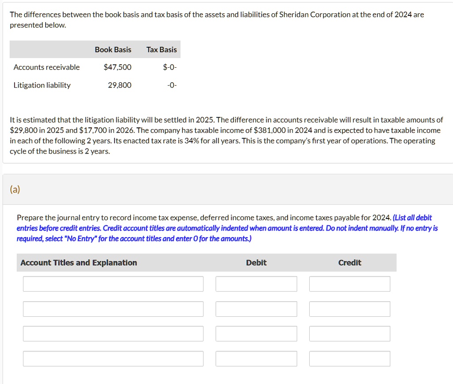Click the Debit column header
Image resolution: width=453 pixels, height=384 pixels.
[x=256, y=262]
